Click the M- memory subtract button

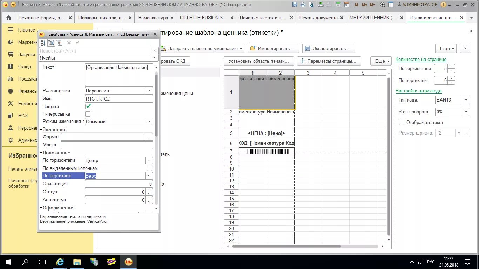[x=373, y=5]
